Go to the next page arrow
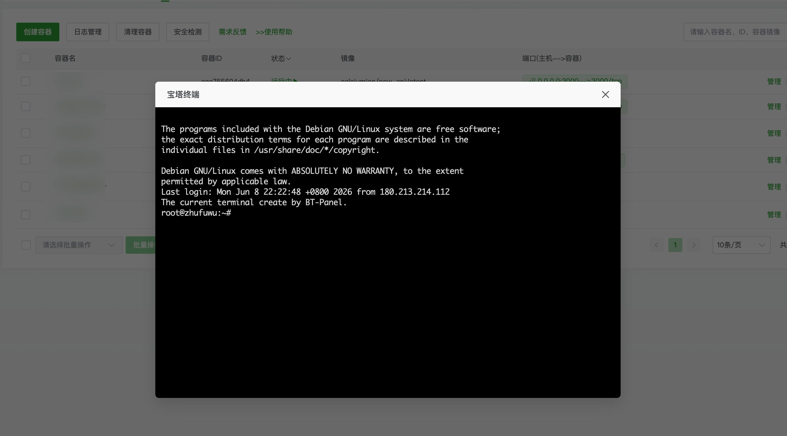 click(x=694, y=245)
